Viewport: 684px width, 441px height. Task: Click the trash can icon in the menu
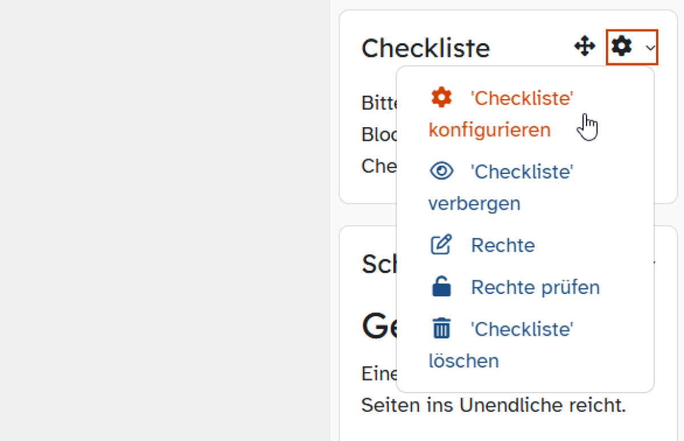tap(441, 329)
